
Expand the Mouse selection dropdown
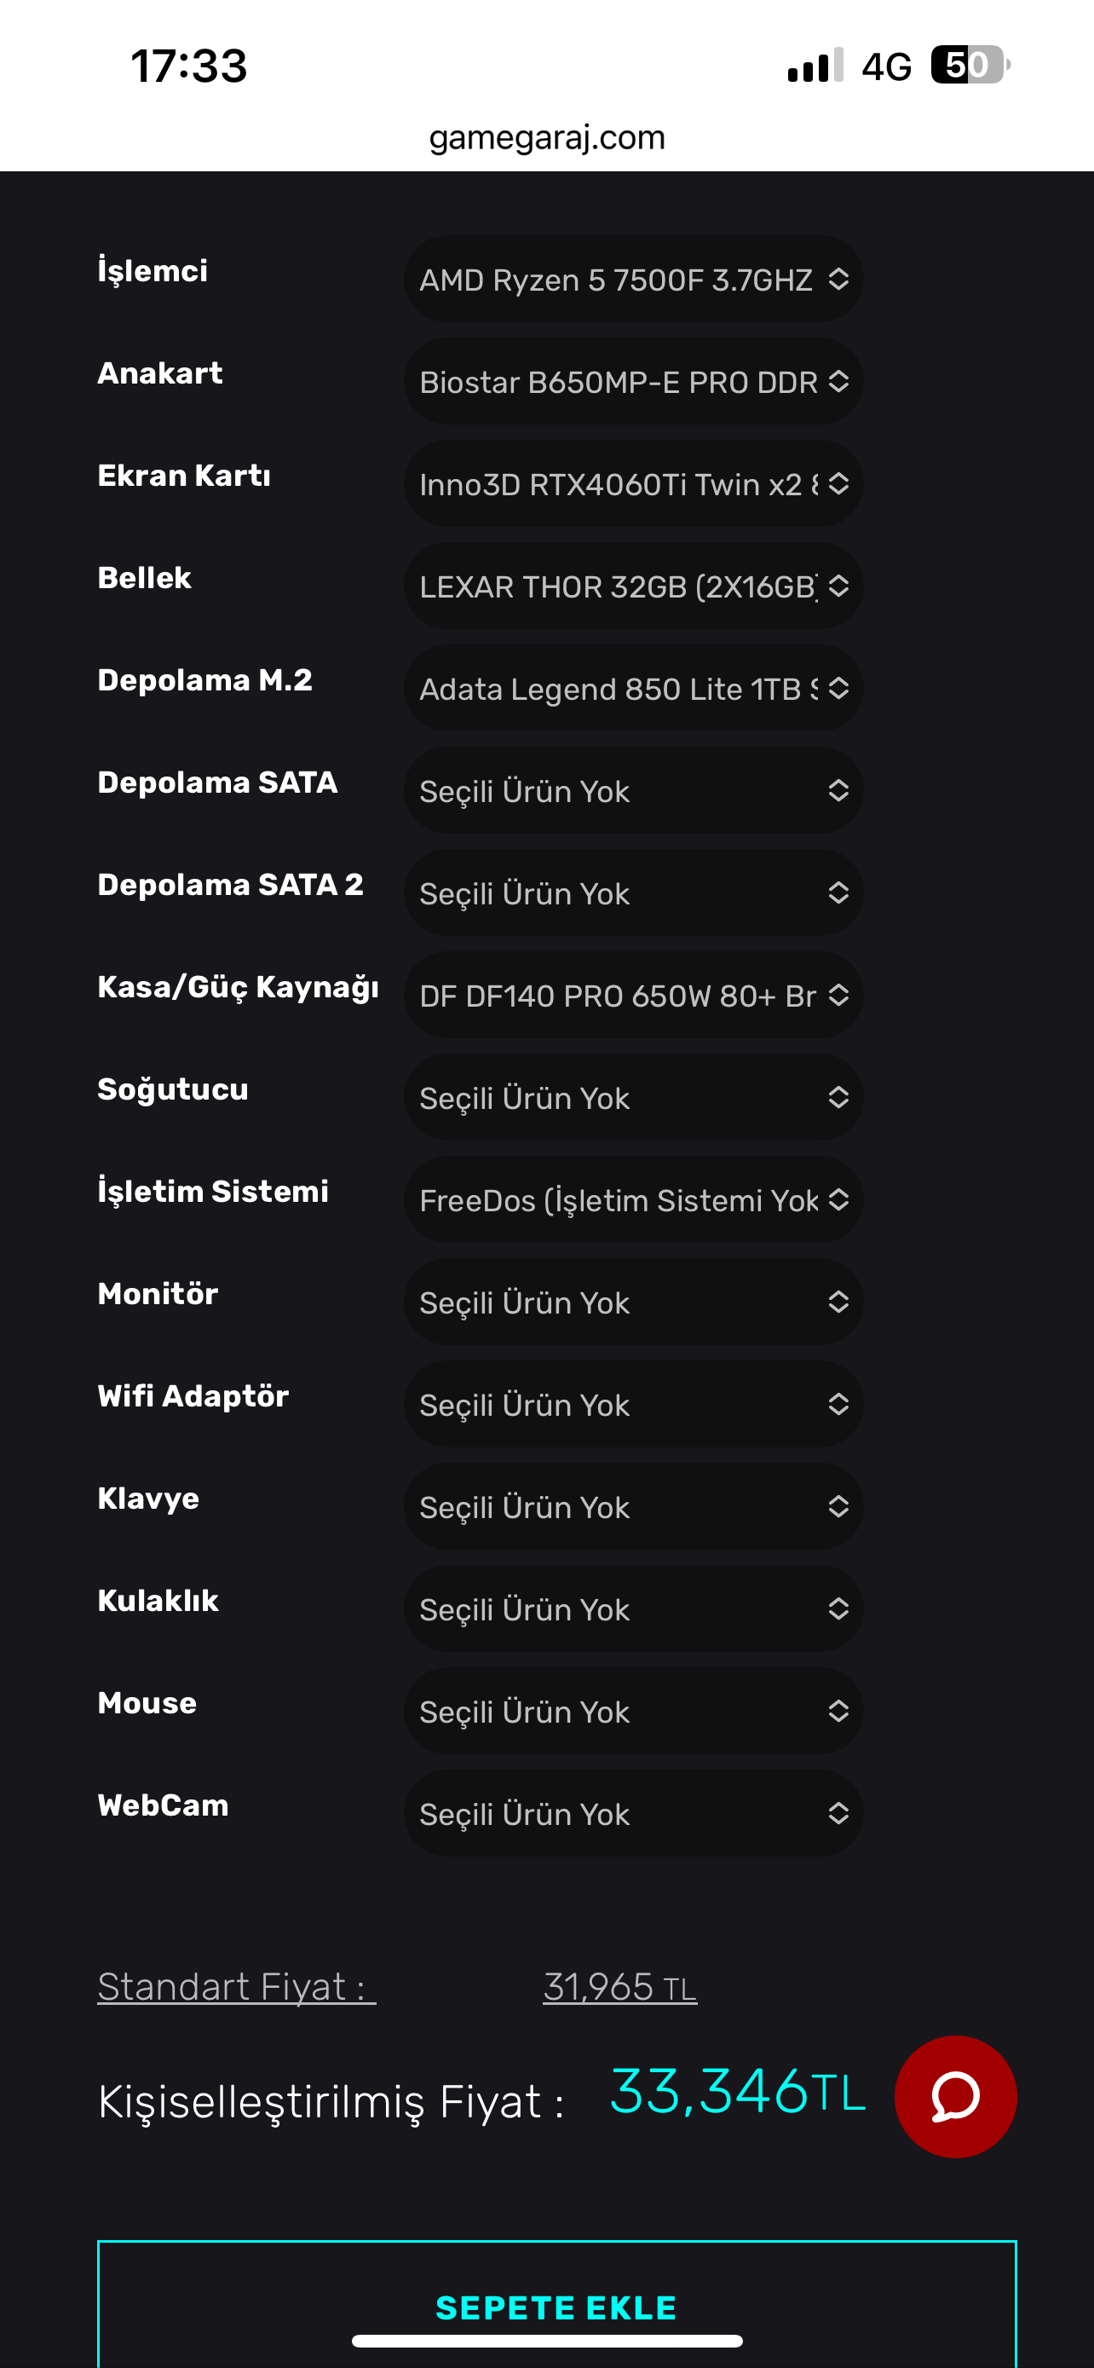pyautogui.click(x=633, y=1711)
